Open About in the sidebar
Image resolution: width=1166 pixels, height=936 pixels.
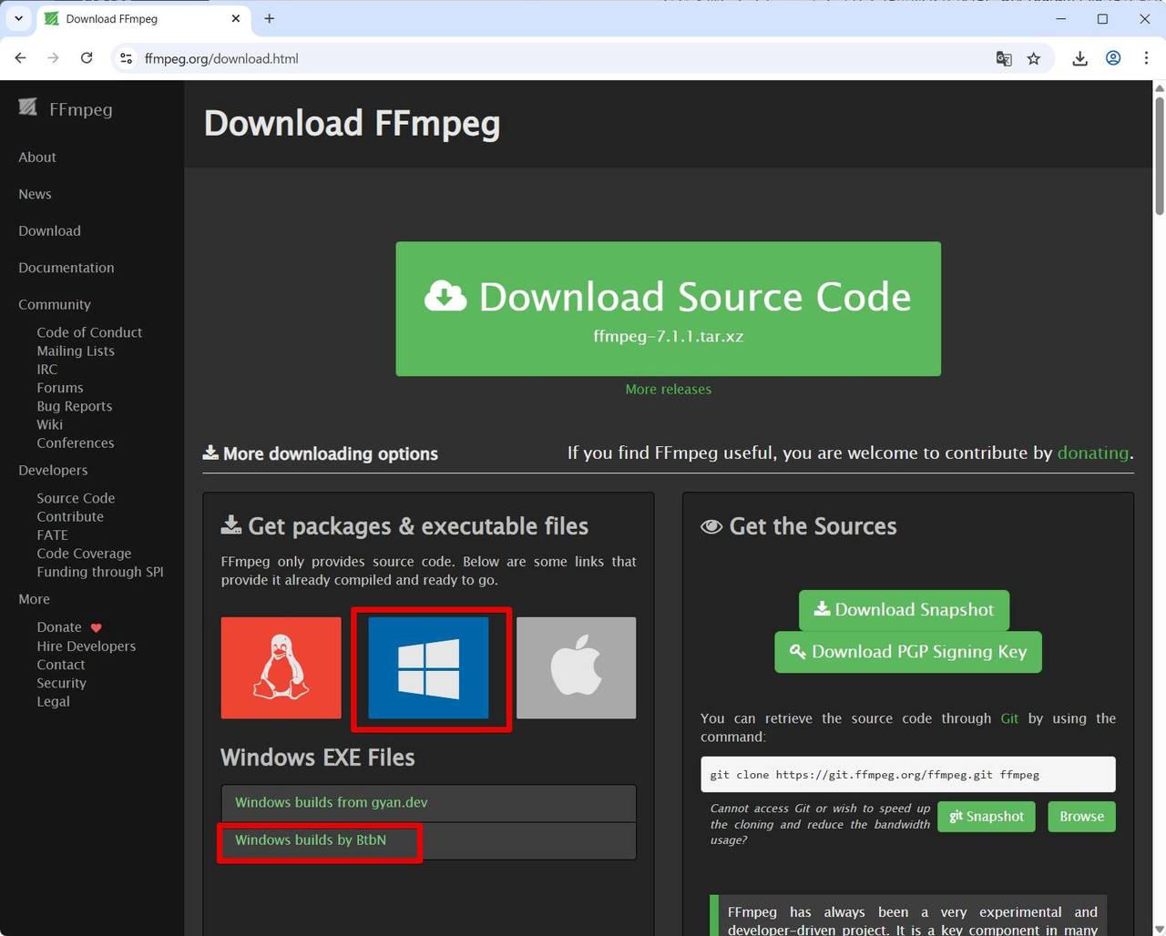(37, 158)
